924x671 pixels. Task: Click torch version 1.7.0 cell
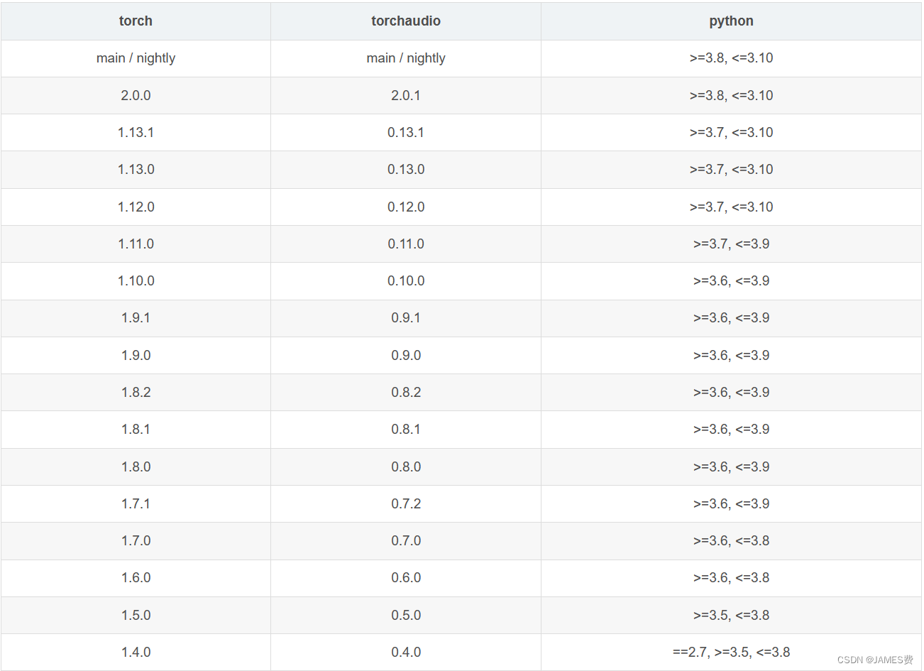(136, 541)
